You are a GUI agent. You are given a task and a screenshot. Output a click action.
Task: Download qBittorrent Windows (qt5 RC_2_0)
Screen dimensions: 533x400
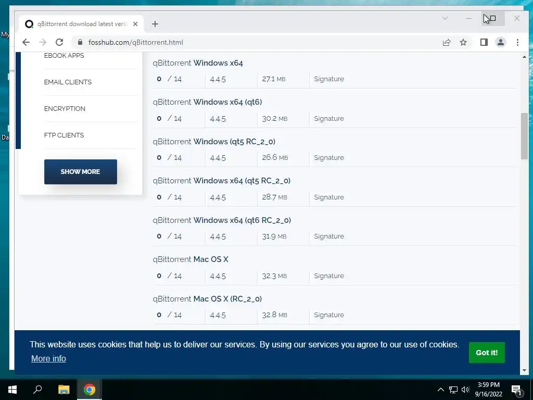pos(214,142)
